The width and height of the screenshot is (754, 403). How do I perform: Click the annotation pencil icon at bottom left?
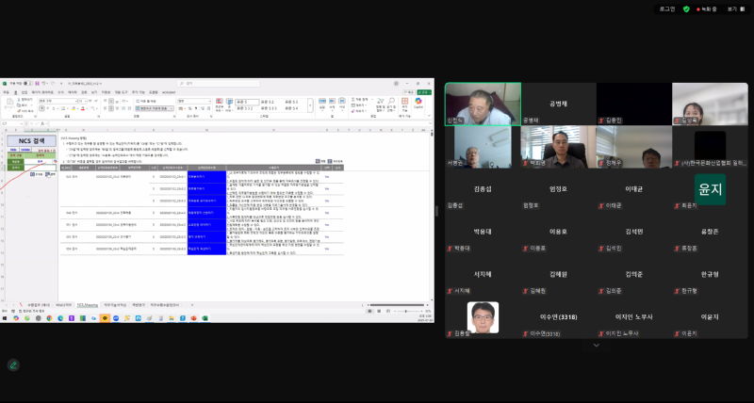point(13,364)
